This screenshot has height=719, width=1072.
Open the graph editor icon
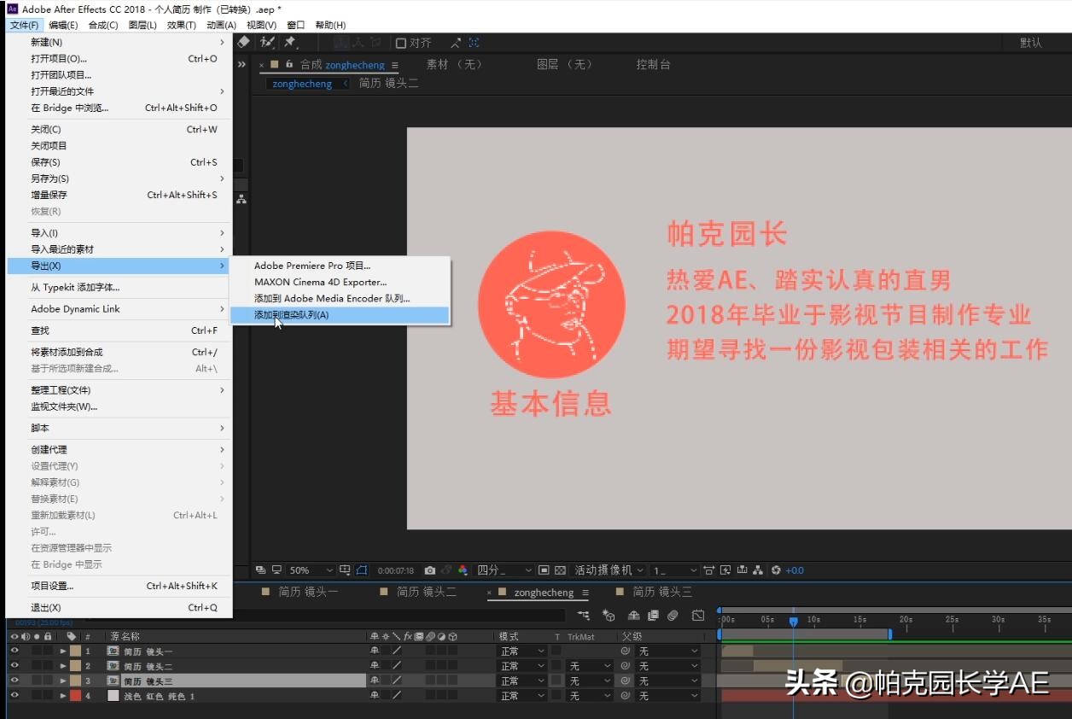click(x=698, y=615)
